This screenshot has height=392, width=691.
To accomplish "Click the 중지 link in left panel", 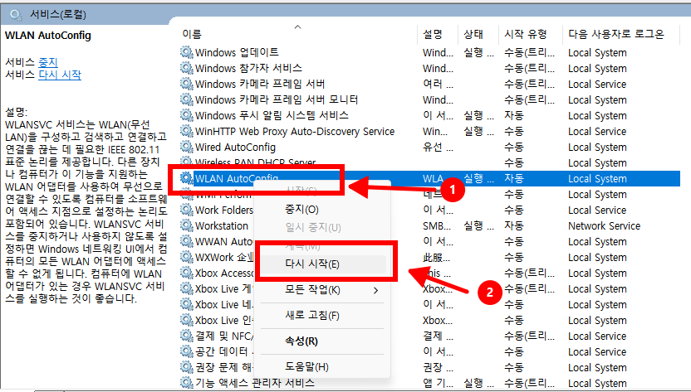I will (x=48, y=62).
